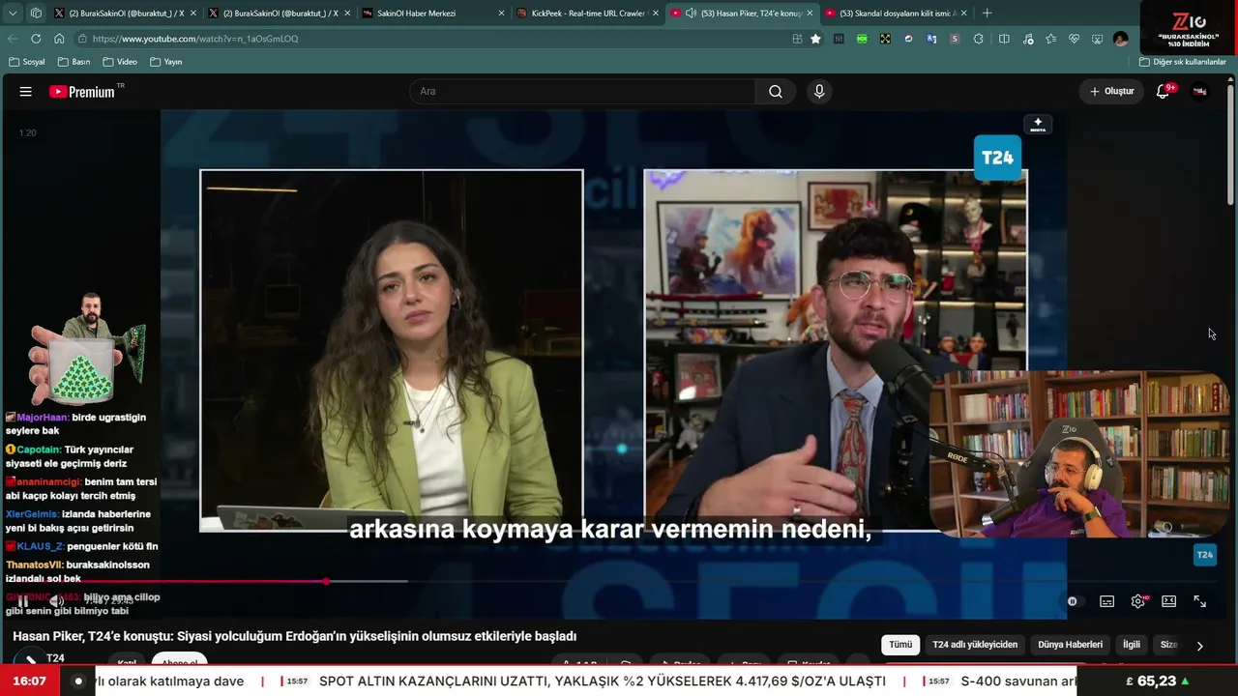
Task: Click the Oluştur create button
Action: pos(1111,92)
